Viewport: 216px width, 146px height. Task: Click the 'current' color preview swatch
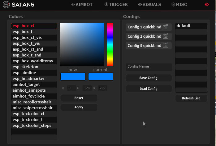pos(101,77)
